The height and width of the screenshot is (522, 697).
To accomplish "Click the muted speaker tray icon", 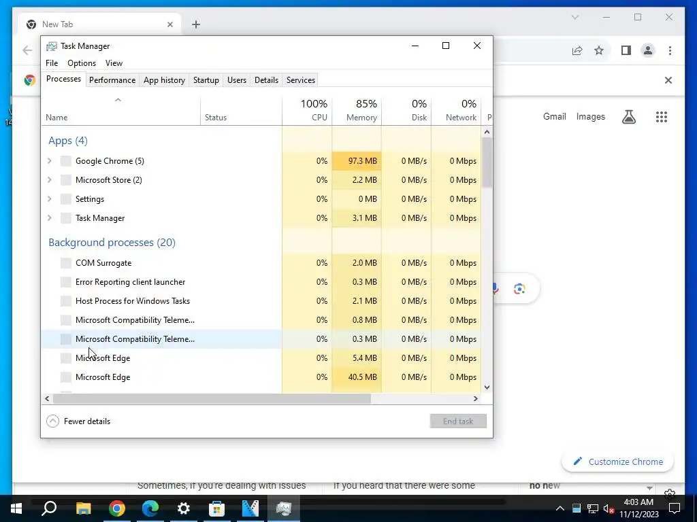I will pos(609,508).
